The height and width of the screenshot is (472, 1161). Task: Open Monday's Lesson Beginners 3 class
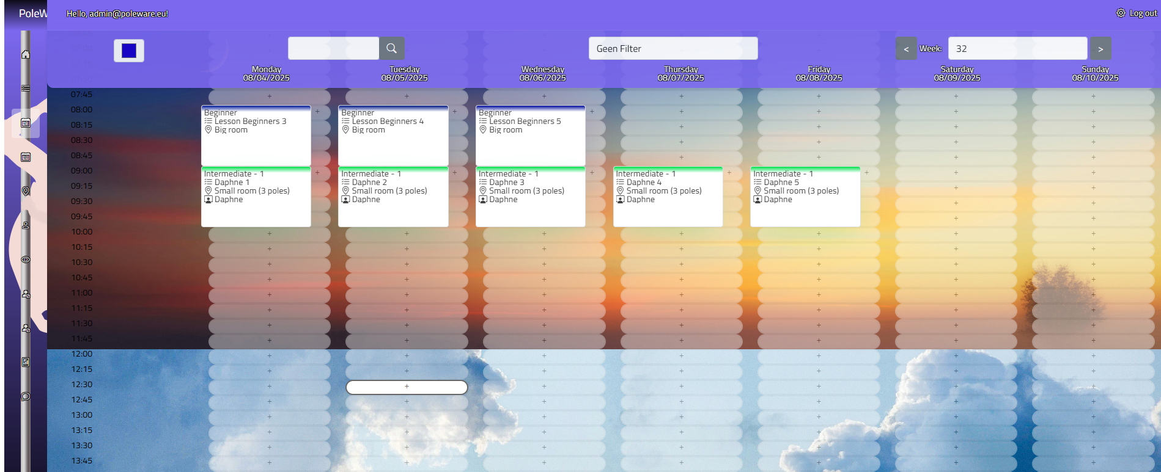[256, 136]
